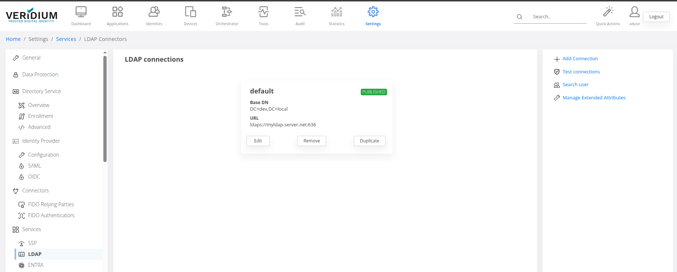Collapse the Identity Provider sidebar section
Screen dimensions: 677x272
pyautogui.click(x=41, y=141)
